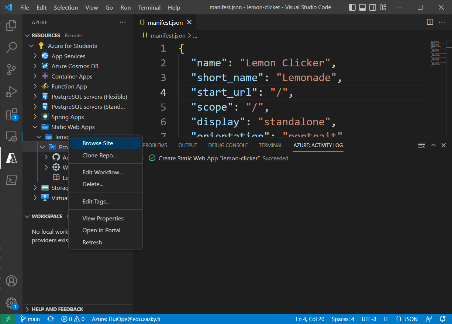Open Azure view More Actions ellipsis

coord(123,22)
